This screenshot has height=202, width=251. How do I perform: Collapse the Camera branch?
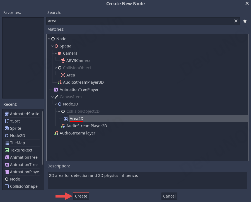56,53
